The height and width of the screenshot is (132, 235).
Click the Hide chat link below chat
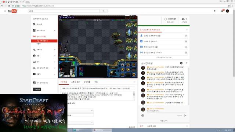(164, 121)
